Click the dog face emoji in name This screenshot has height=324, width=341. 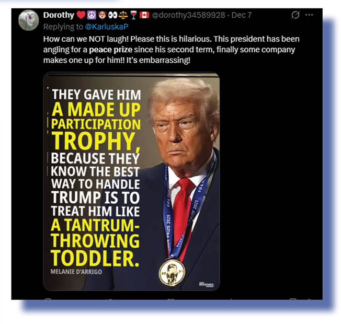click(102, 15)
